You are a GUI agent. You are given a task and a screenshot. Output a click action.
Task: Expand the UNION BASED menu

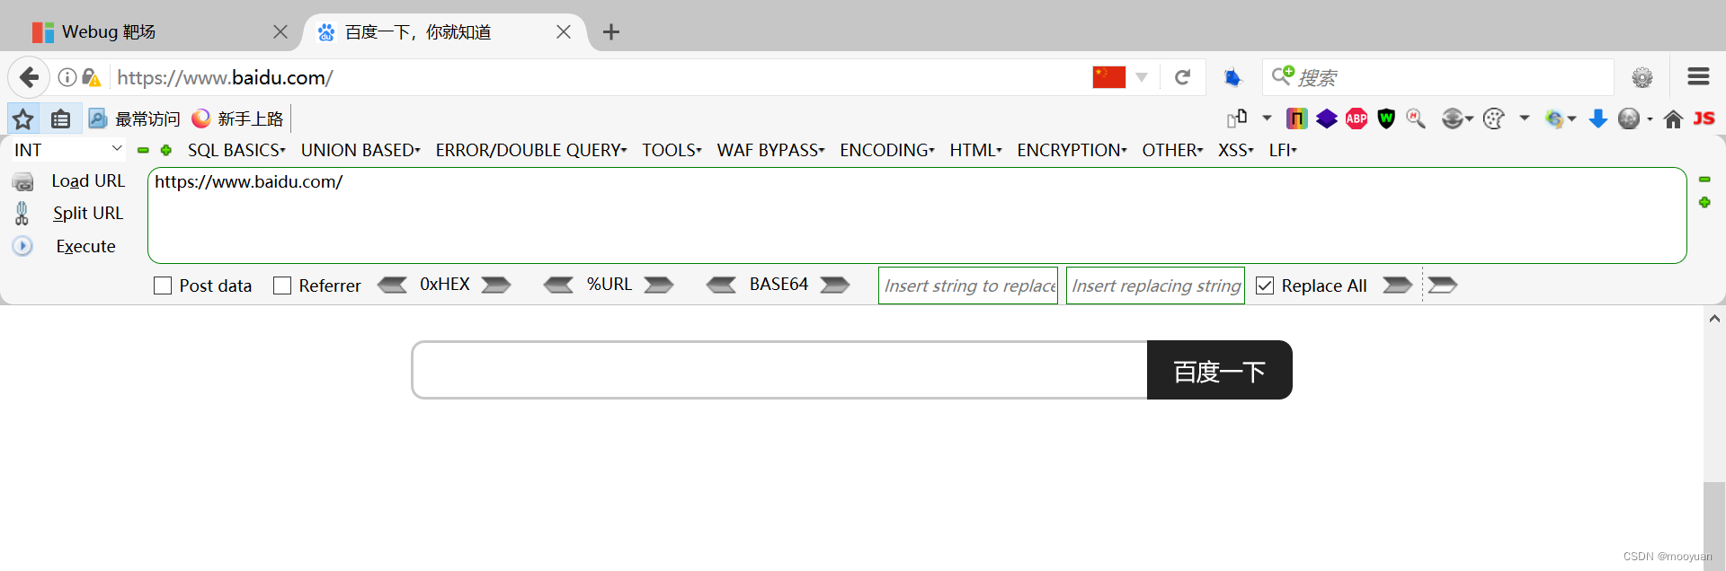click(360, 150)
